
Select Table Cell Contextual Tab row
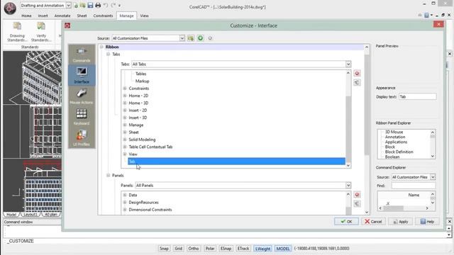tap(150, 147)
